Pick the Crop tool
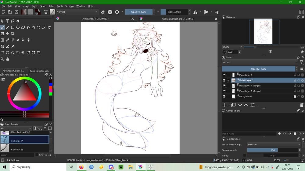Image resolution: width=305 pixels, height=171 pixels. 13,34
